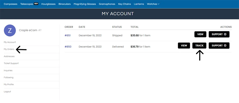This screenshot has width=239, height=103.
Task: Open order #851 link
Action: click(x=68, y=36)
